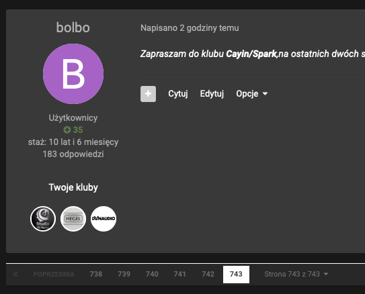The height and width of the screenshot is (294, 365).
Task: Go to page 741
Action: [180, 275]
